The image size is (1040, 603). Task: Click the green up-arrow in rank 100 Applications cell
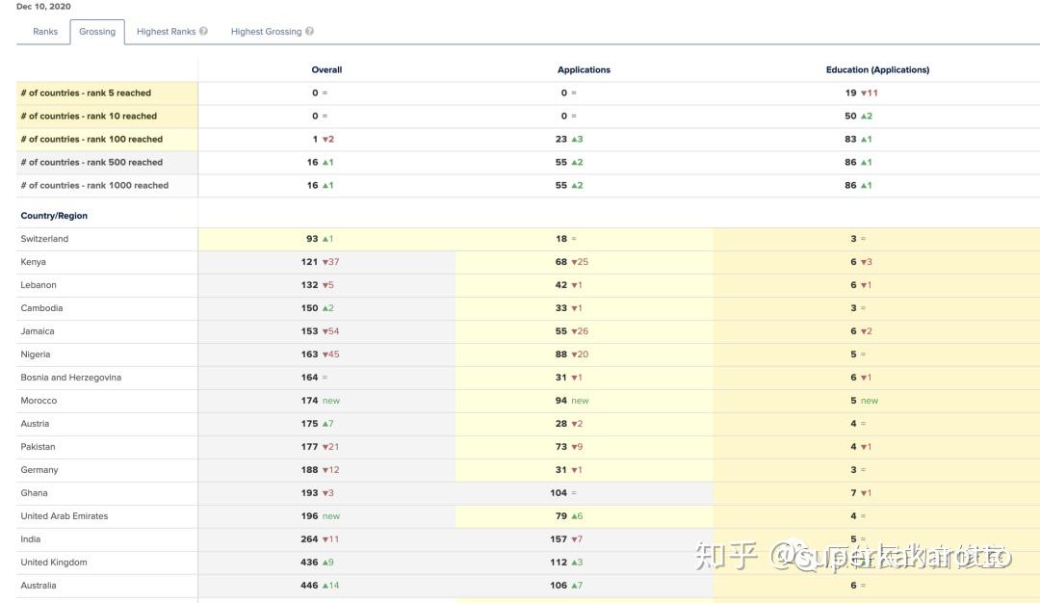(579, 139)
